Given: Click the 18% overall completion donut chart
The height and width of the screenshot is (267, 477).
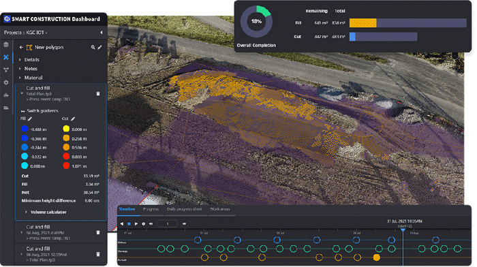Looking at the screenshot, I should [x=256, y=22].
